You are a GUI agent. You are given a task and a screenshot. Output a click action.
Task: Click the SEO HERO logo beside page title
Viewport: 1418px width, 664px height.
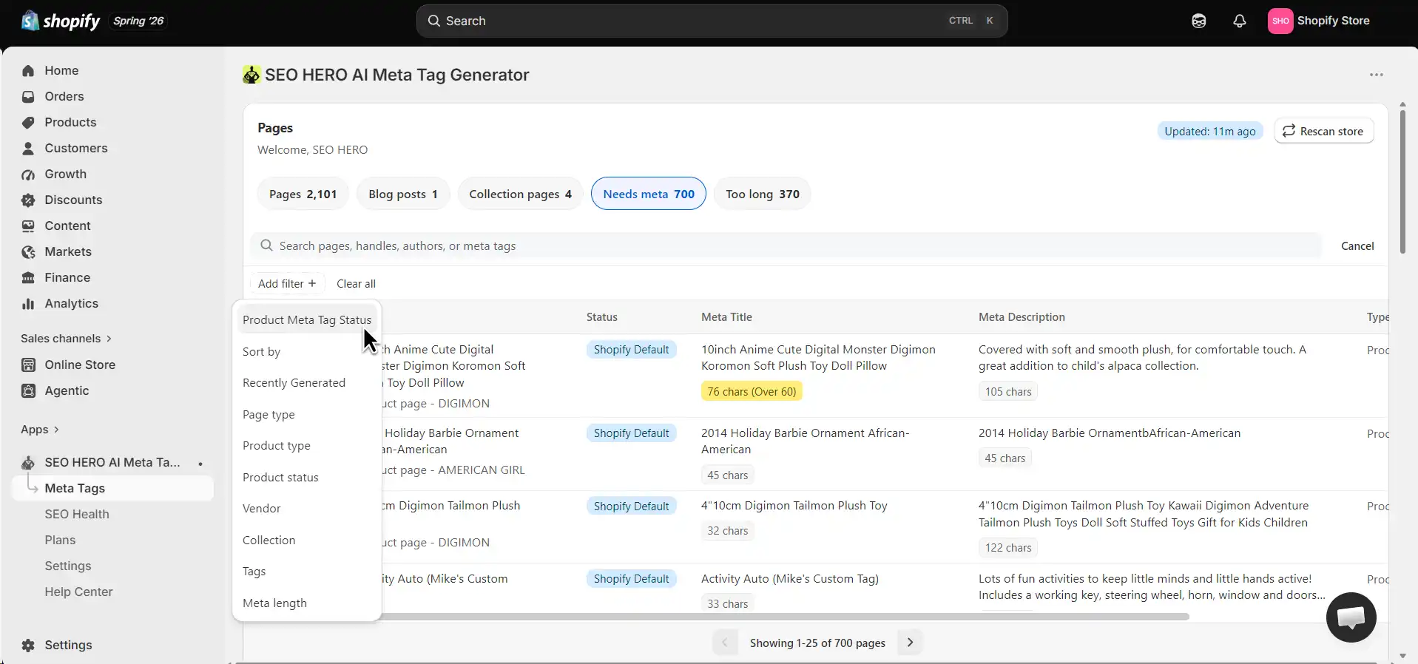251,75
